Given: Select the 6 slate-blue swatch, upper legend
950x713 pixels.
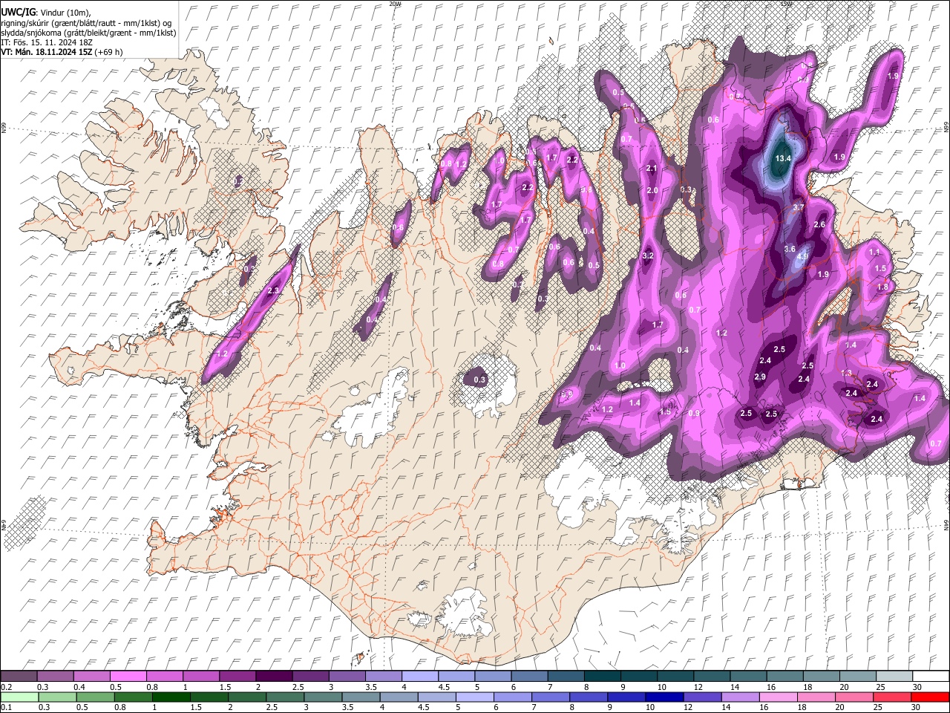Looking at the screenshot, I should click(x=528, y=676).
